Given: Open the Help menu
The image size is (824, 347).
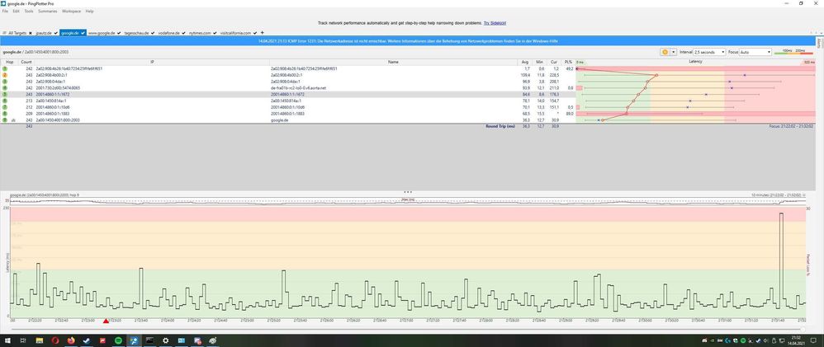Looking at the screenshot, I should [89, 11].
